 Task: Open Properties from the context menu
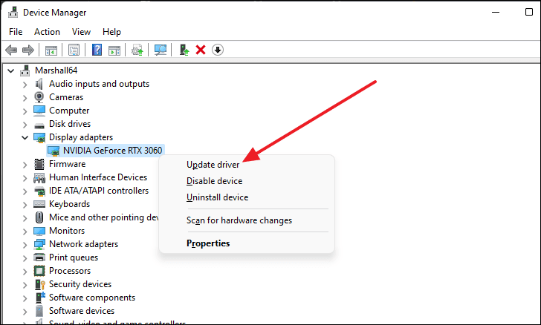click(x=208, y=243)
